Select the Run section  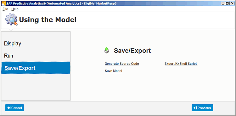coord(36,56)
